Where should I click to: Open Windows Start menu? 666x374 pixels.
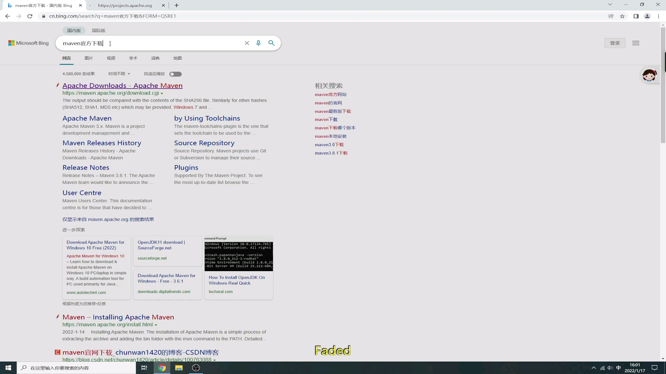(8, 368)
